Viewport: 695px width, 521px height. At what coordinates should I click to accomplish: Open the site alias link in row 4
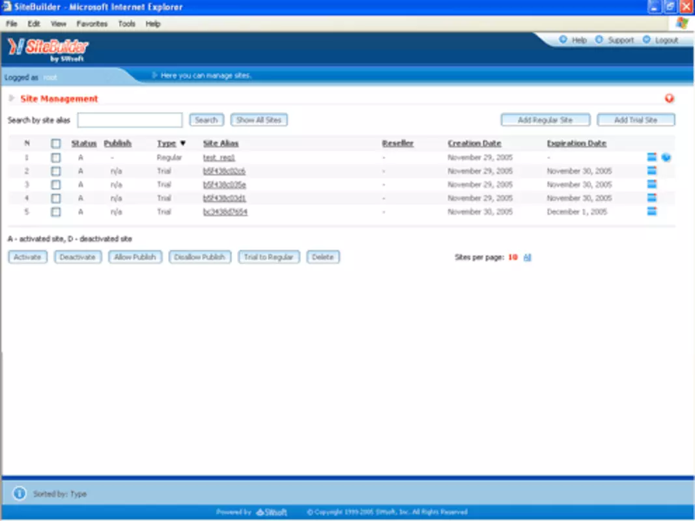[x=224, y=198]
